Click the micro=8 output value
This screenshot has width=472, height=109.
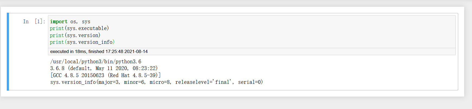160,82
